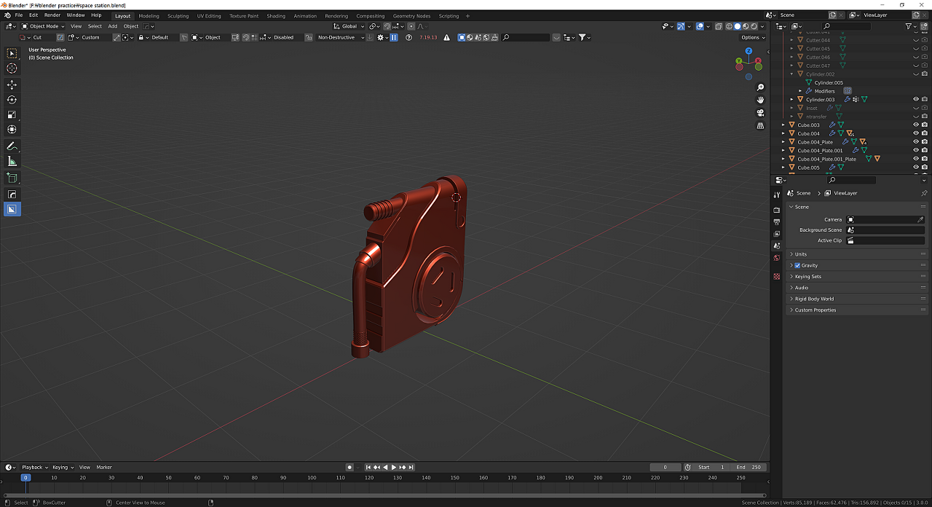Screen dimensions: 932x507
Task: Play the animation forward
Action: [394, 467]
